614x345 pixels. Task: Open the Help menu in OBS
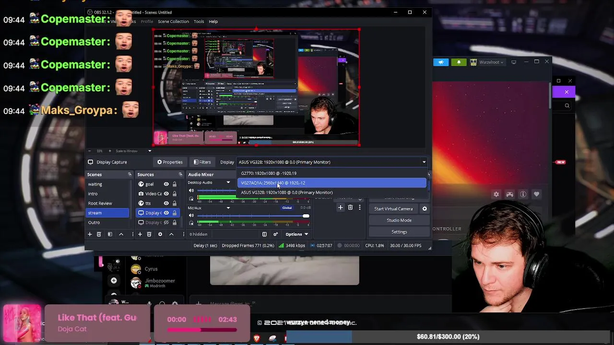pos(213,22)
